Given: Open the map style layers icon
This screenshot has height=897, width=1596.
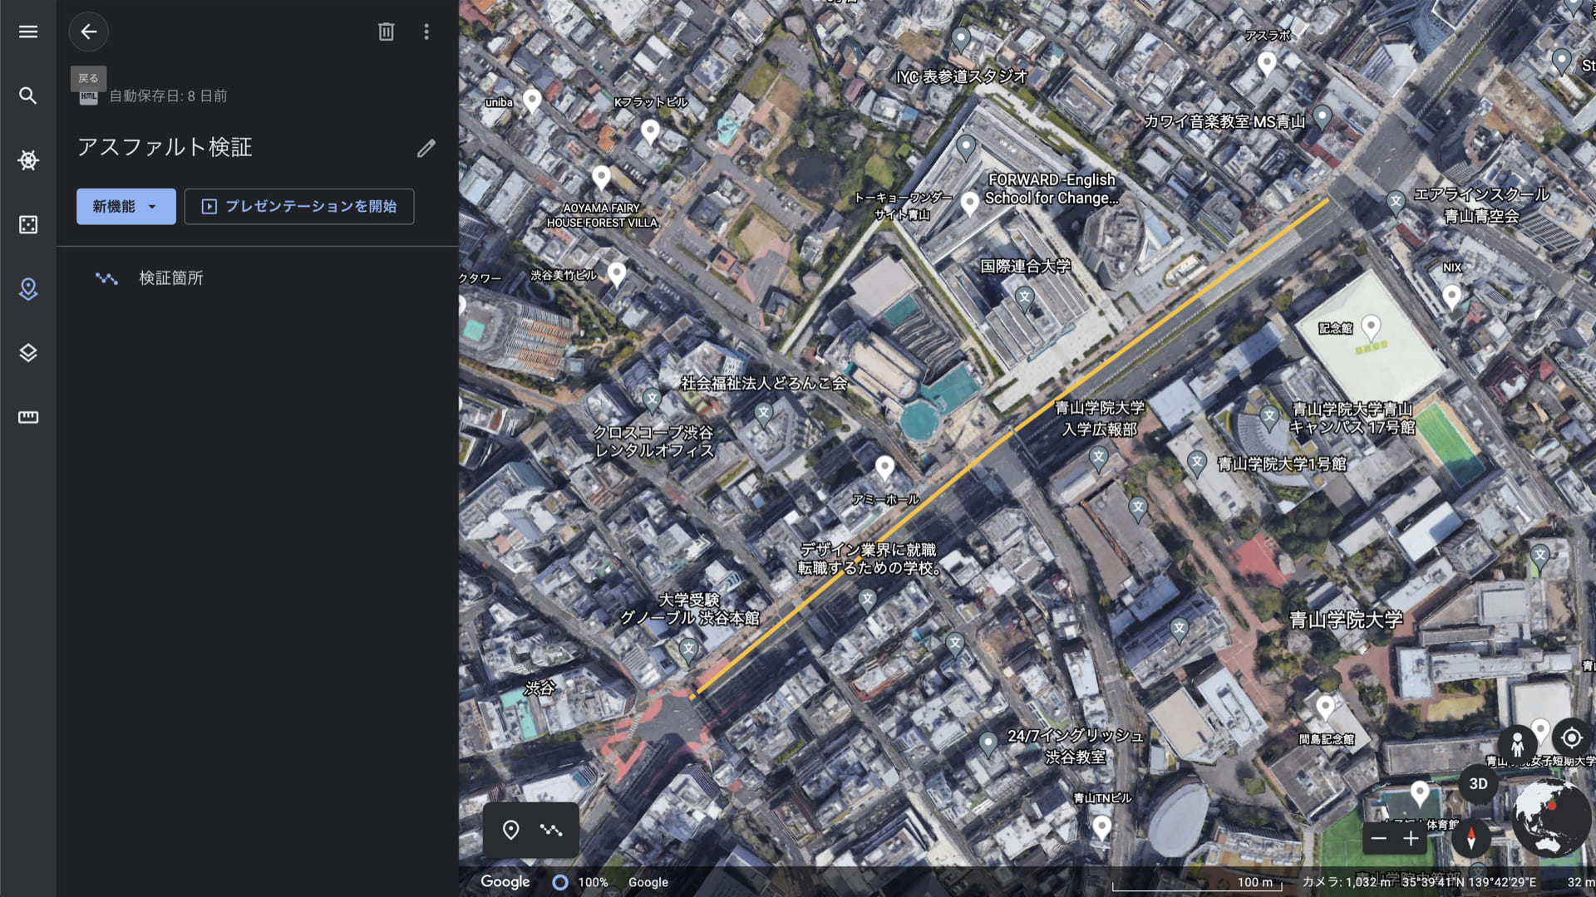Looking at the screenshot, I should pos(28,353).
